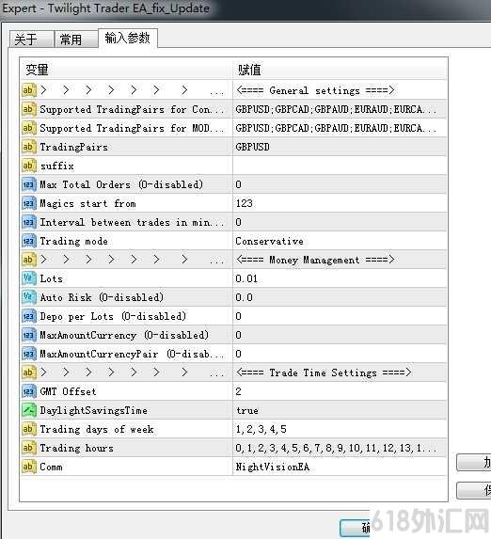This screenshot has width=491, height=539.
Task: Click the double-type icon beside Lots
Action: coord(28,278)
